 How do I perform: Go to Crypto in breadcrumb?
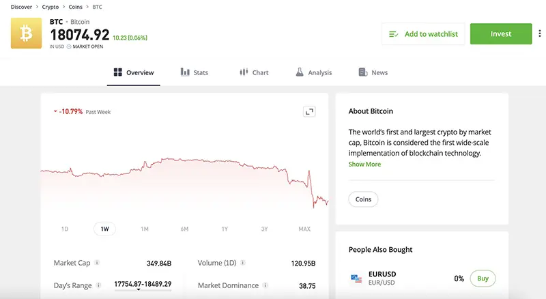(51, 7)
